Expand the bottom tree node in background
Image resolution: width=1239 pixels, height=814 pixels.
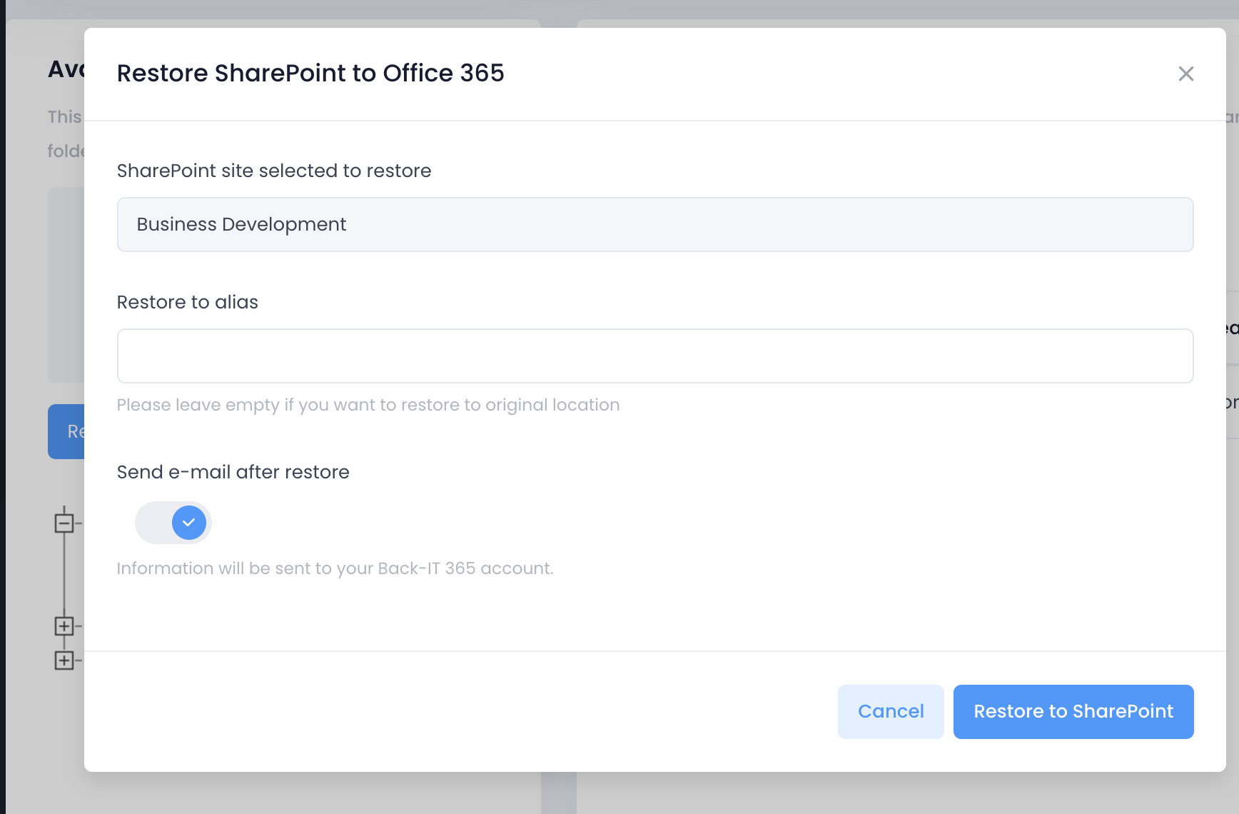point(64,660)
